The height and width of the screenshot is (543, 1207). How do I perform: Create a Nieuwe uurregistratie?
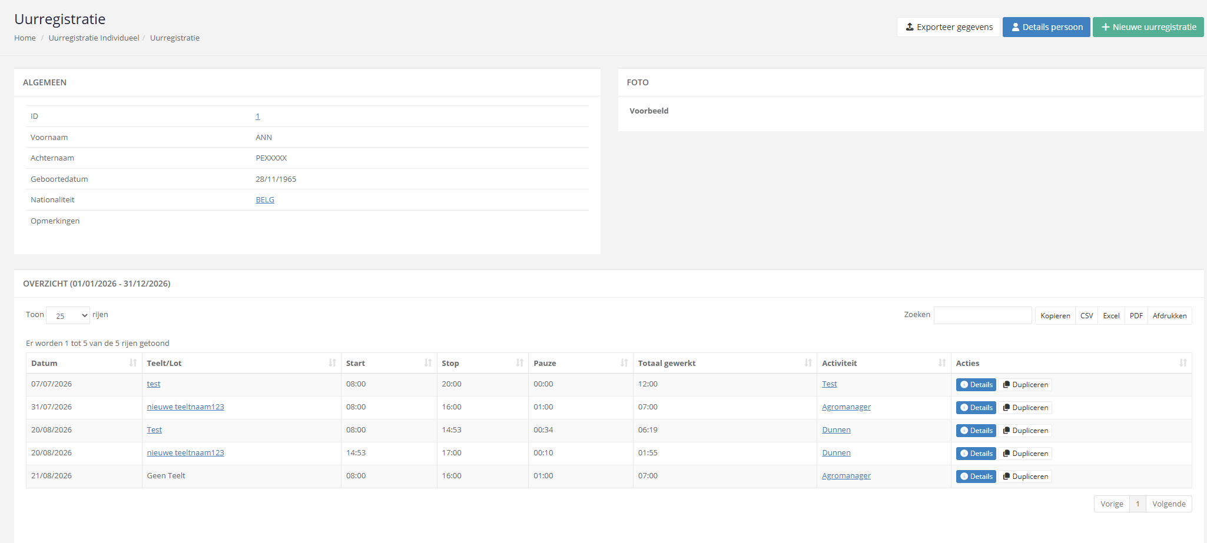coord(1148,27)
